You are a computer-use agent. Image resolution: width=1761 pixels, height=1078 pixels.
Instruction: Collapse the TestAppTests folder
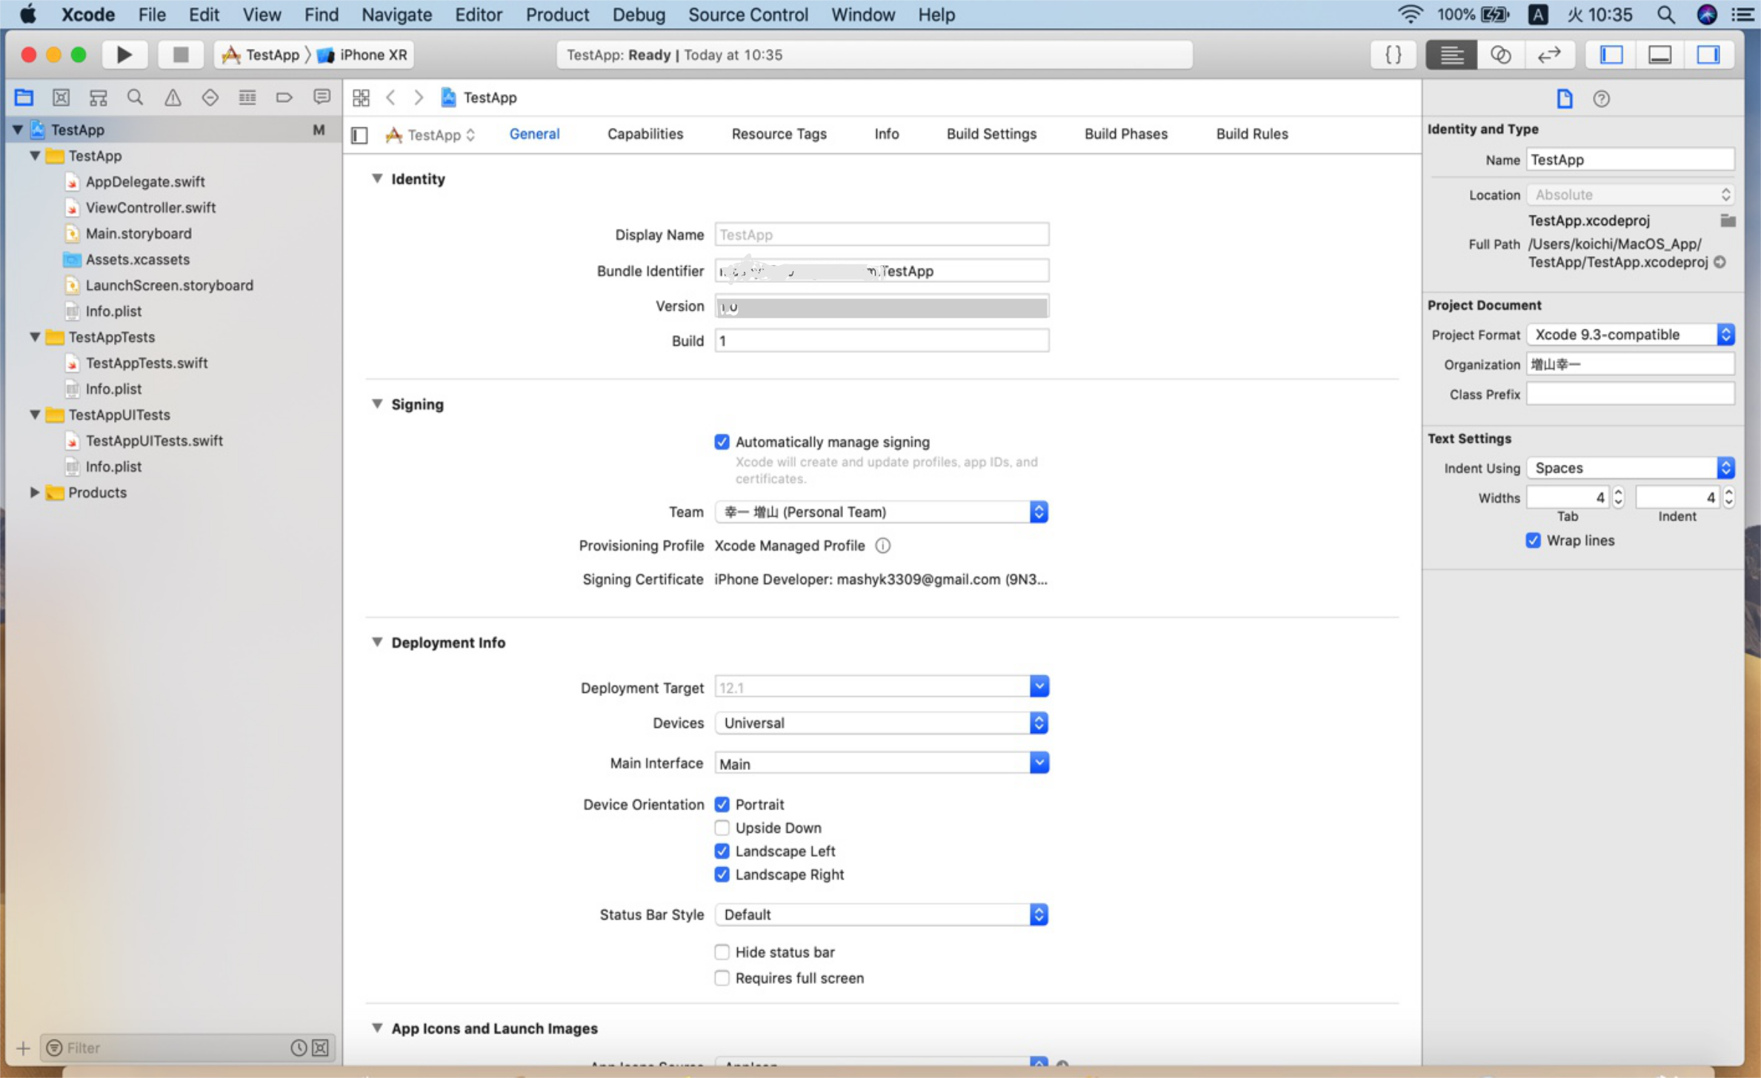[x=34, y=337]
